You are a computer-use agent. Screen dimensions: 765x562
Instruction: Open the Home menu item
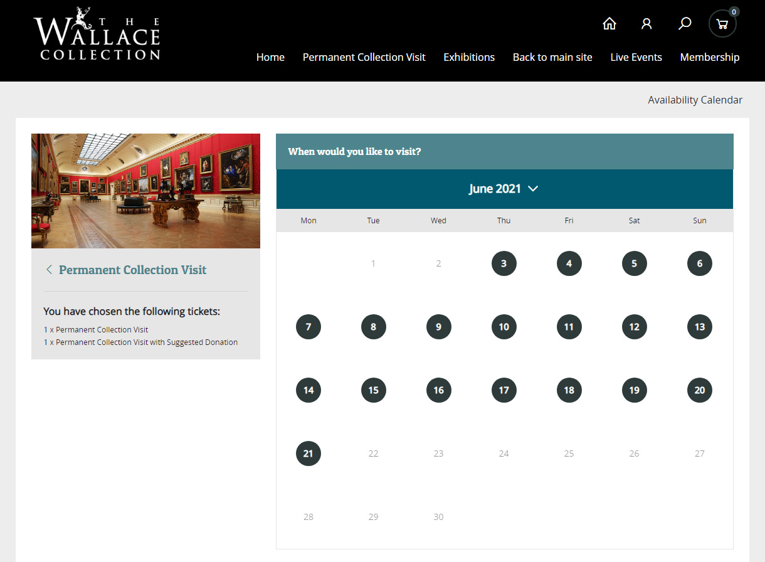point(270,57)
